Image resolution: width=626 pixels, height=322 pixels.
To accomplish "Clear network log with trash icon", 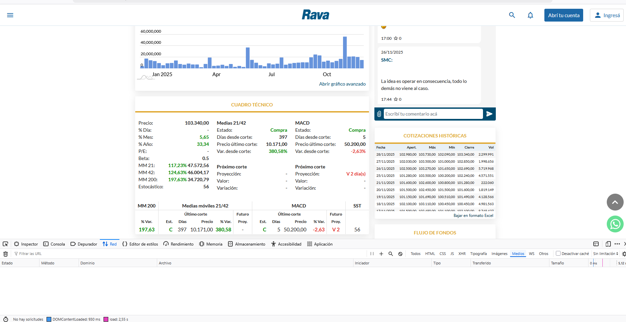I will click(x=5, y=254).
